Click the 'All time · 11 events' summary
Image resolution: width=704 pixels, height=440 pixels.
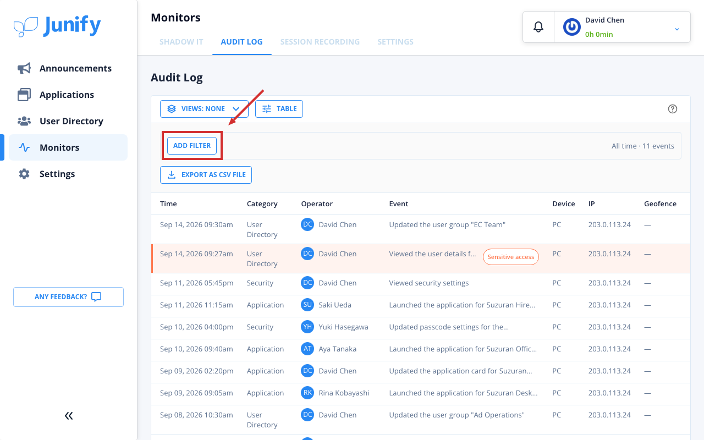643,146
